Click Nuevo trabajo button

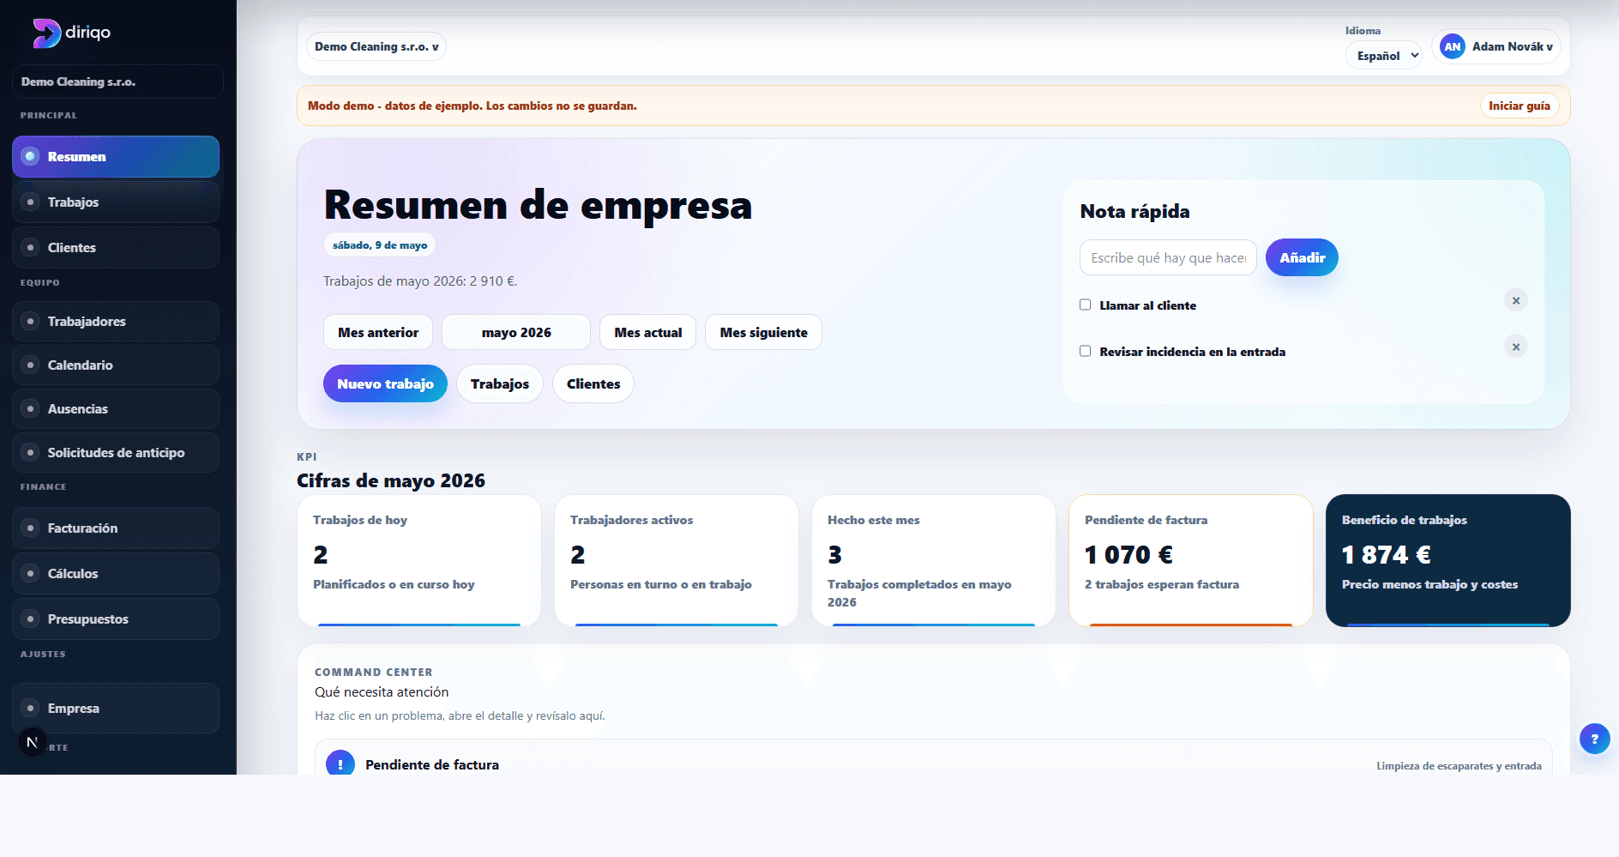coord(385,383)
